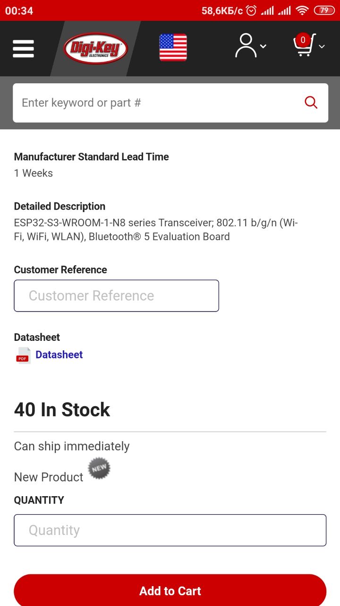
Task: Focus the keyword or part search field
Action: pos(156,103)
